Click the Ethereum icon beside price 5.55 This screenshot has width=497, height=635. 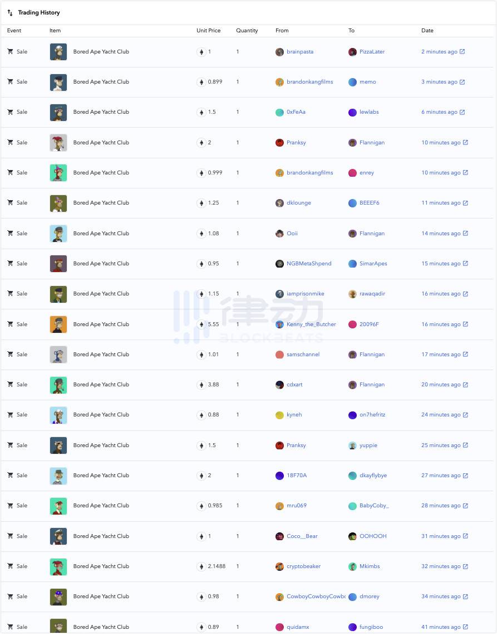click(201, 324)
